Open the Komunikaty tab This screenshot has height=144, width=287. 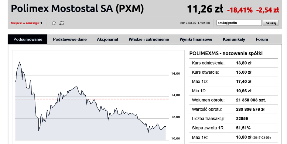click(x=234, y=39)
